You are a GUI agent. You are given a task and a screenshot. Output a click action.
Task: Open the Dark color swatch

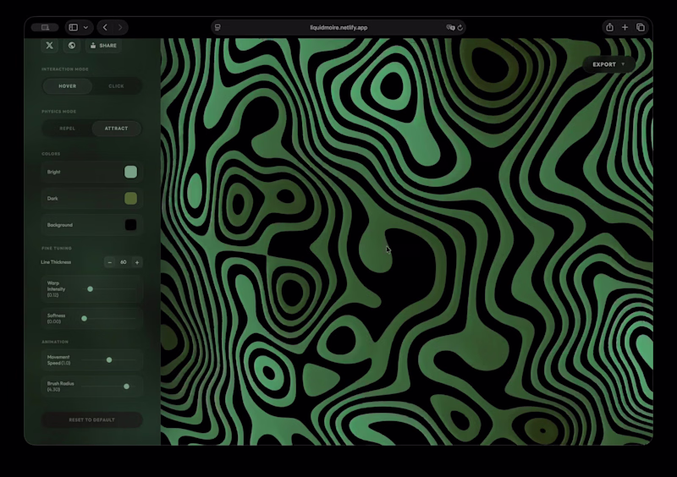[x=131, y=199]
